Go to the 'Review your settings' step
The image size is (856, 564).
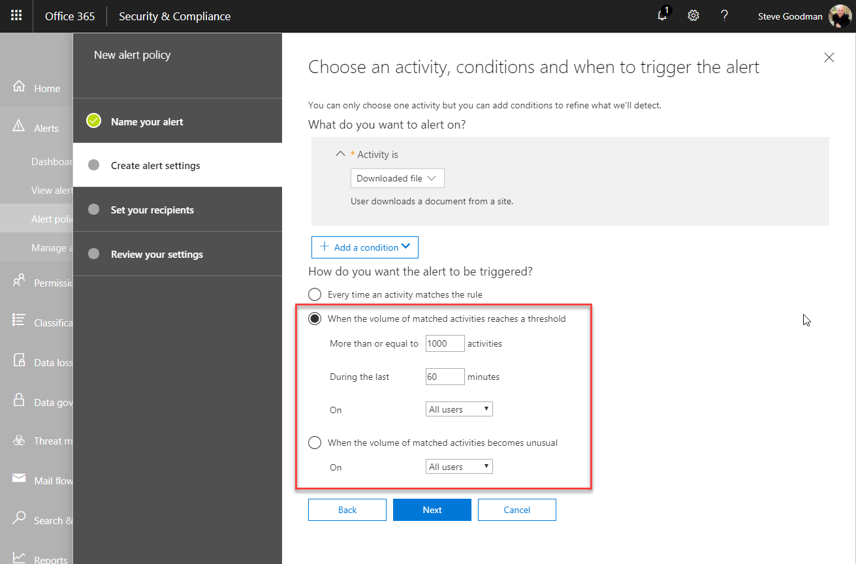point(157,254)
